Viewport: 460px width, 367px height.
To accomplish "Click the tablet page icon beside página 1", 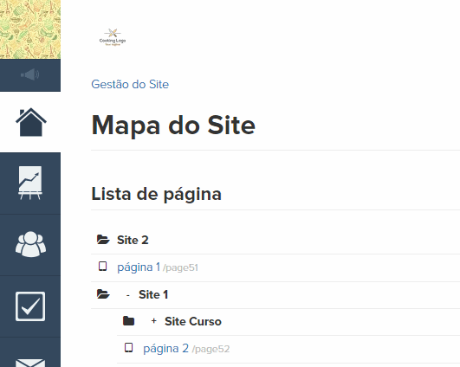I will pyautogui.click(x=103, y=267).
